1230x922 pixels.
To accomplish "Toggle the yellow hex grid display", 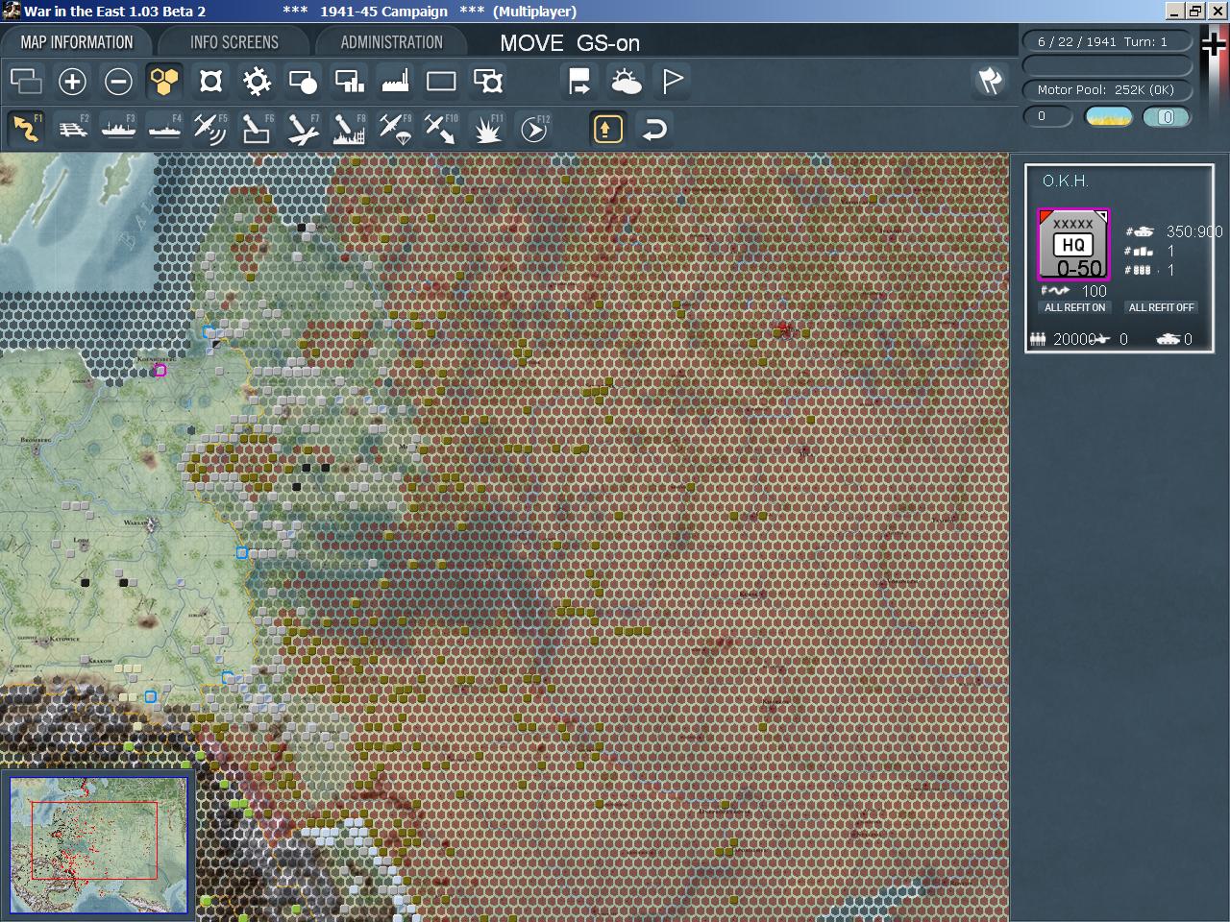I will (164, 82).
